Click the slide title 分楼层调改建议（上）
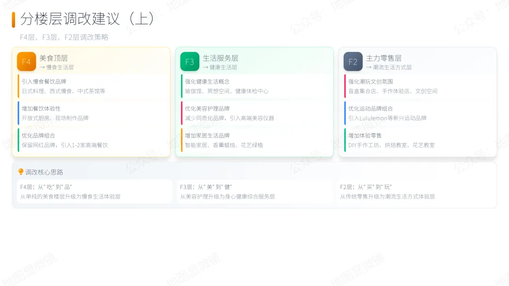The width and height of the screenshot is (509, 286). click(88, 19)
